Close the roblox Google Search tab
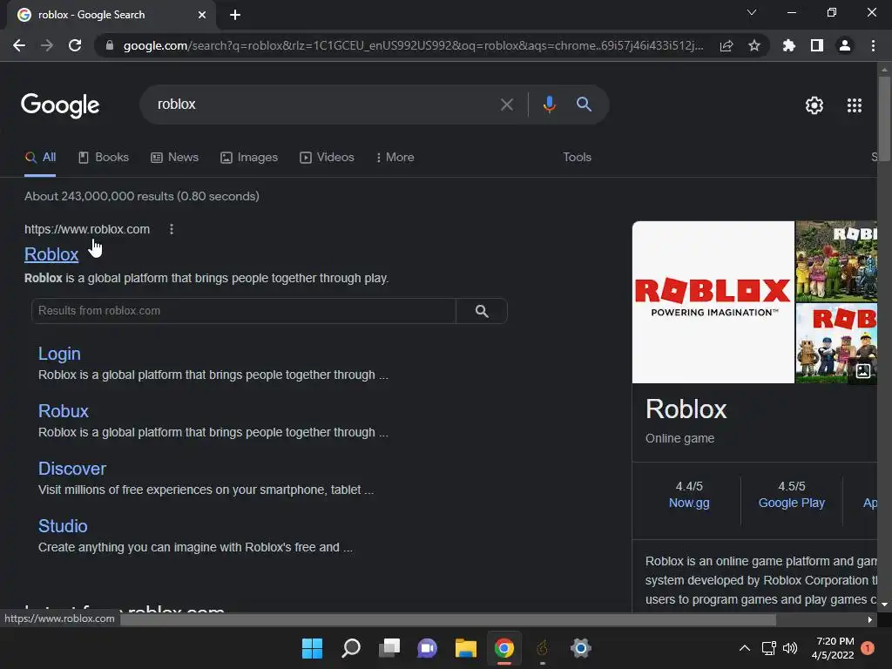Screen dimensions: 892x669 click(202, 15)
